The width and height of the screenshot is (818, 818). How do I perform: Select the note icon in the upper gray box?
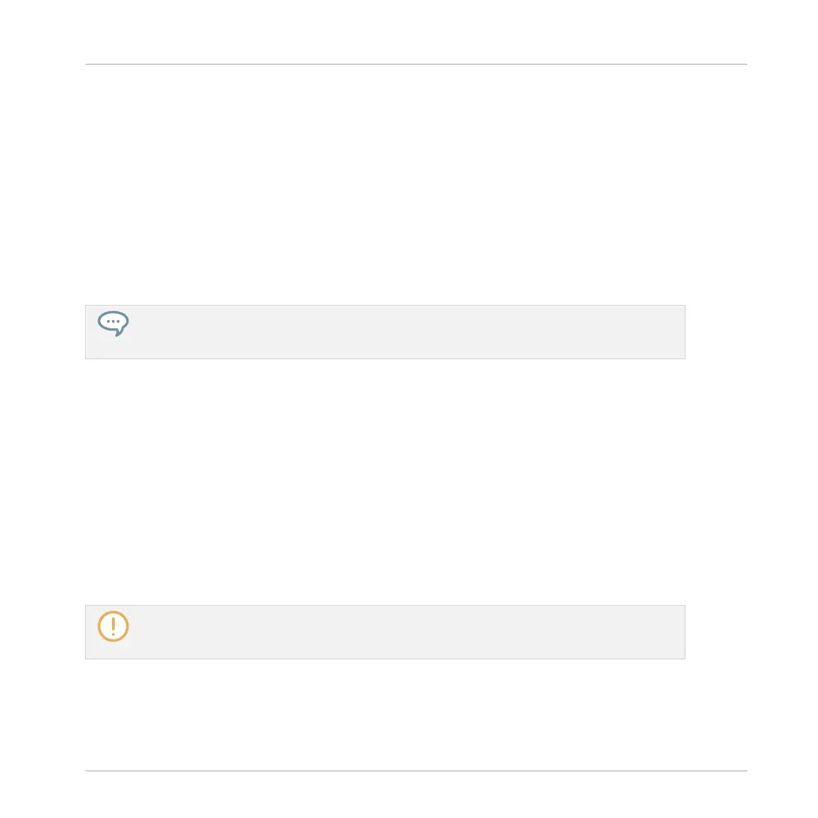pyautogui.click(x=113, y=323)
